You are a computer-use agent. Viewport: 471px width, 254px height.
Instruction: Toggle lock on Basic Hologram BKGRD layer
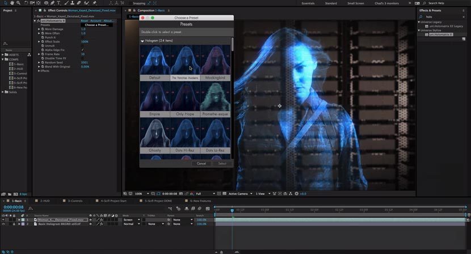pyautogui.click(x=14, y=224)
